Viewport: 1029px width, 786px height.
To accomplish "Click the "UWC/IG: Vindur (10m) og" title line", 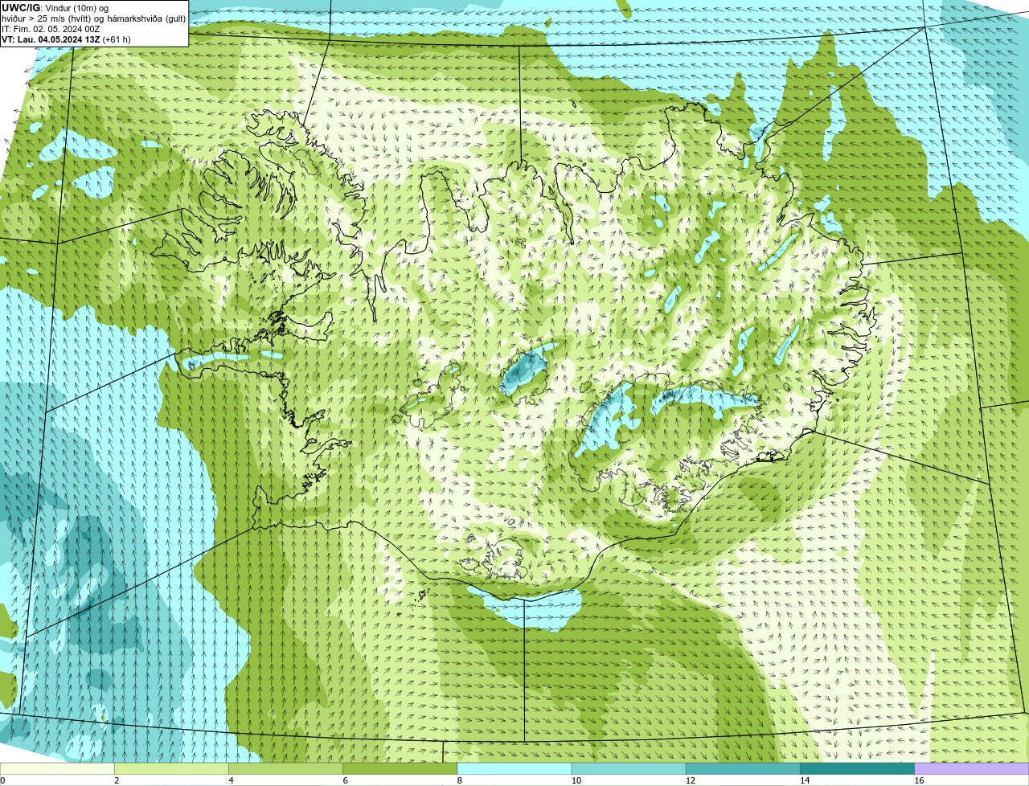I will [55, 8].
